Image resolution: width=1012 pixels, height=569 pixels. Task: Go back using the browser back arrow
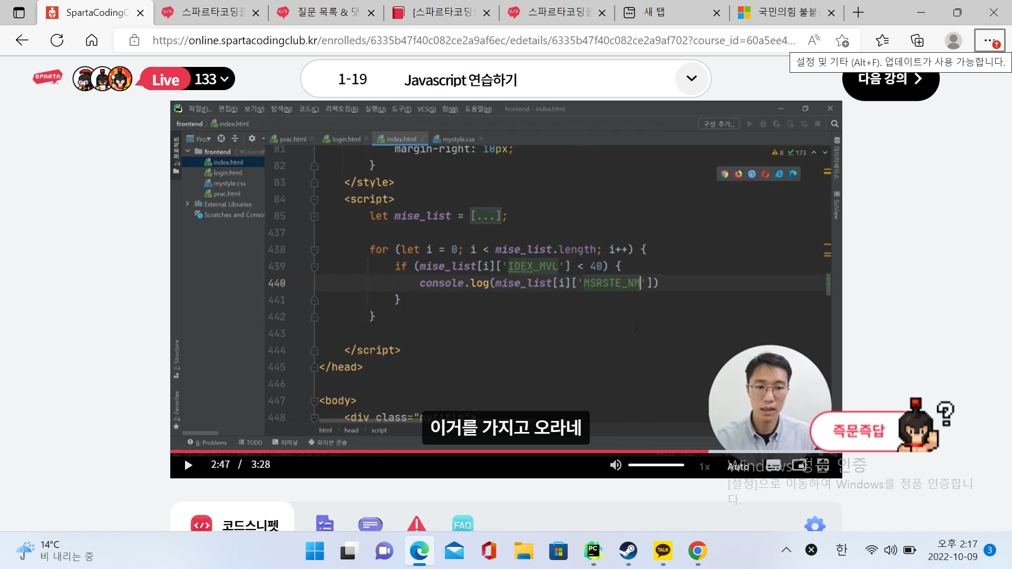tap(22, 40)
